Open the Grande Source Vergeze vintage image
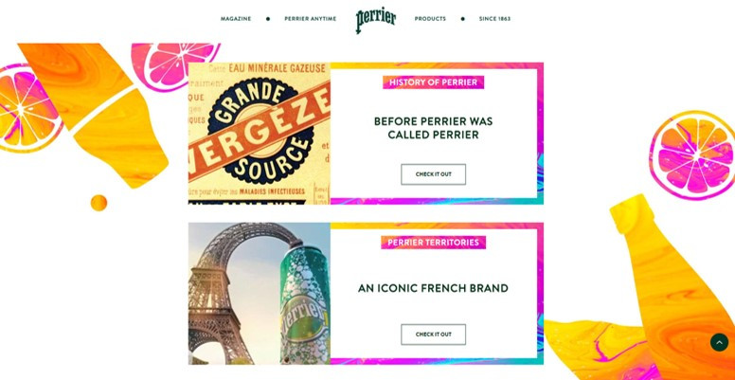The height and width of the screenshot is (380, 735). [x=260, y=134]
